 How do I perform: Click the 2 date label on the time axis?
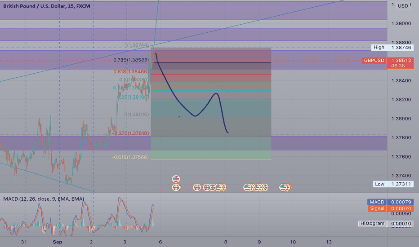click(91, 242)
